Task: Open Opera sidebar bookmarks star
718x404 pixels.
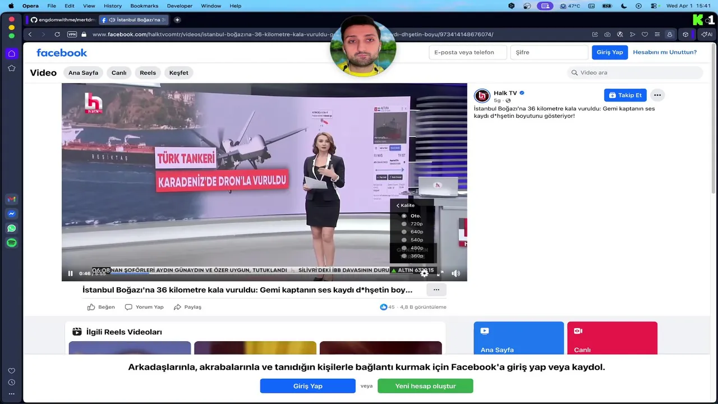Action: click(11, 68)
